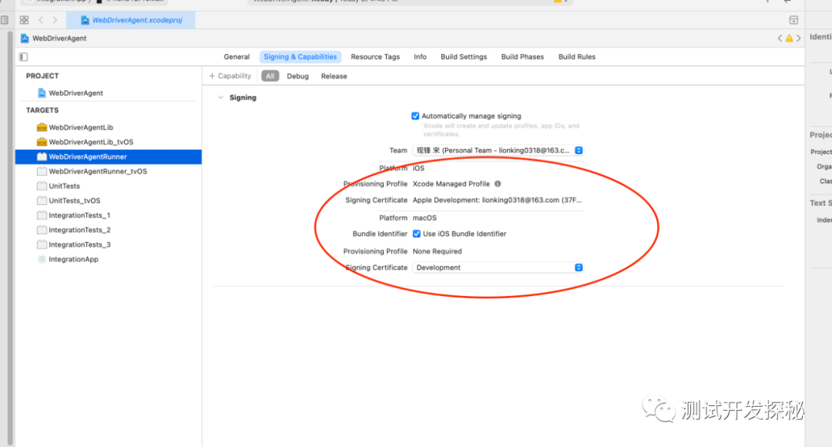
Task: Open the Signing Certificate Development dropdown
Action: pos(498,267)
